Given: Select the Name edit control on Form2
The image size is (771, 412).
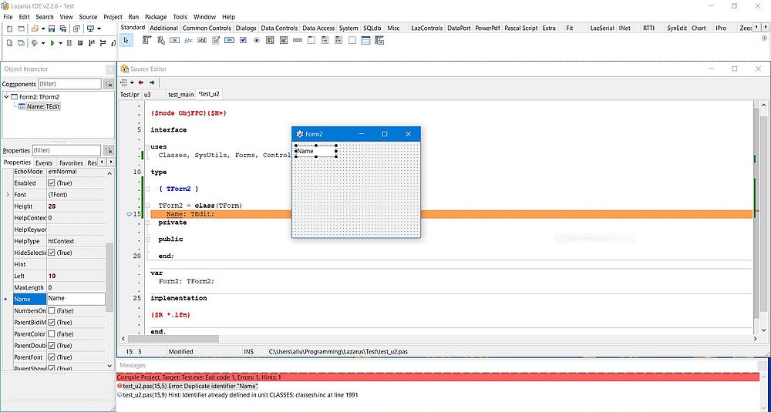Looking at the screenshot, I should click(x=315, y=151).
